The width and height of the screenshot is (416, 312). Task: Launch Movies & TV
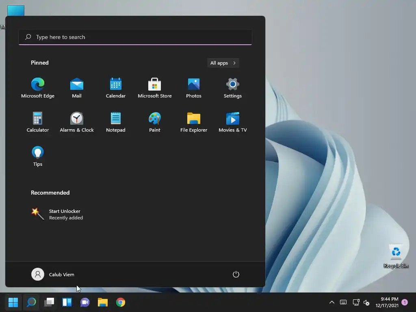tap(233, 122)
